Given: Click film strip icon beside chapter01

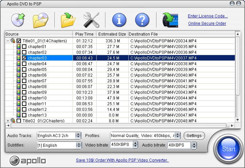Looking at the screenshot, I should pos(19,46).
